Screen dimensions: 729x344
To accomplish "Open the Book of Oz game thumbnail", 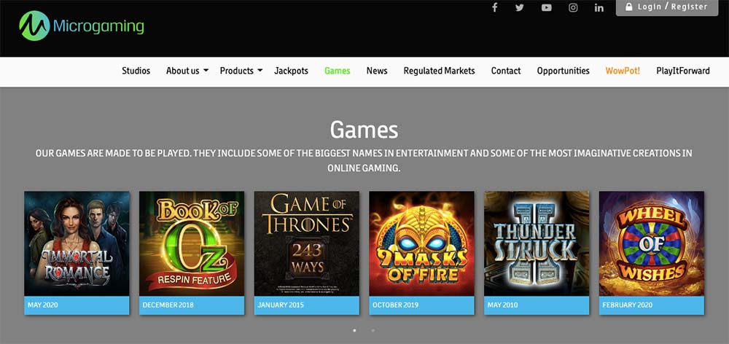I will 192,243.
